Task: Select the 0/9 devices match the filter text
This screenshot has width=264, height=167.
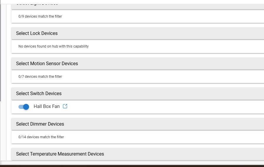Action: point(40,16)
